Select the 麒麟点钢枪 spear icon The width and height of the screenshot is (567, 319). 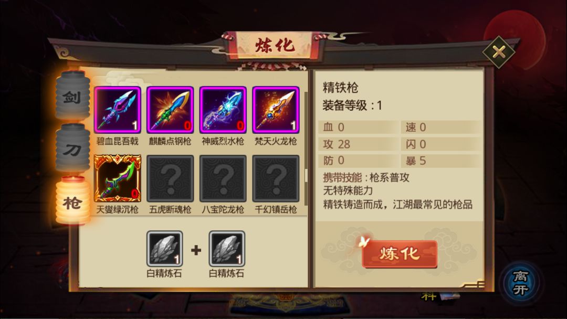[170, 110]
